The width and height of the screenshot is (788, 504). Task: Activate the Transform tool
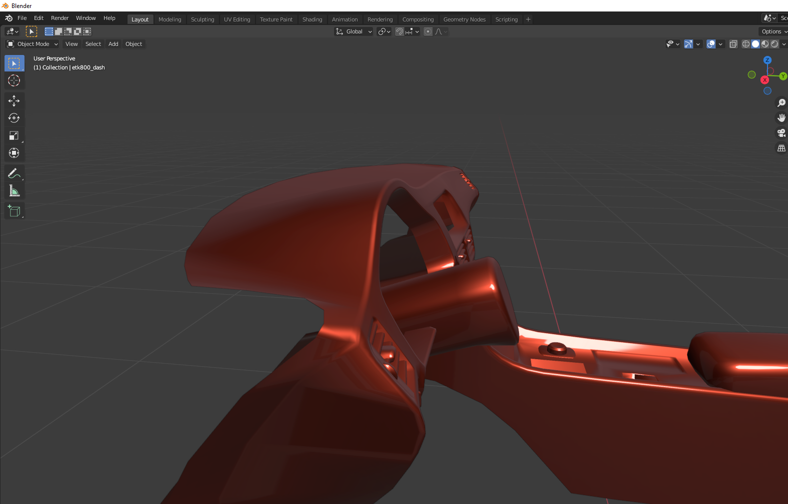(x=14, y=153)
